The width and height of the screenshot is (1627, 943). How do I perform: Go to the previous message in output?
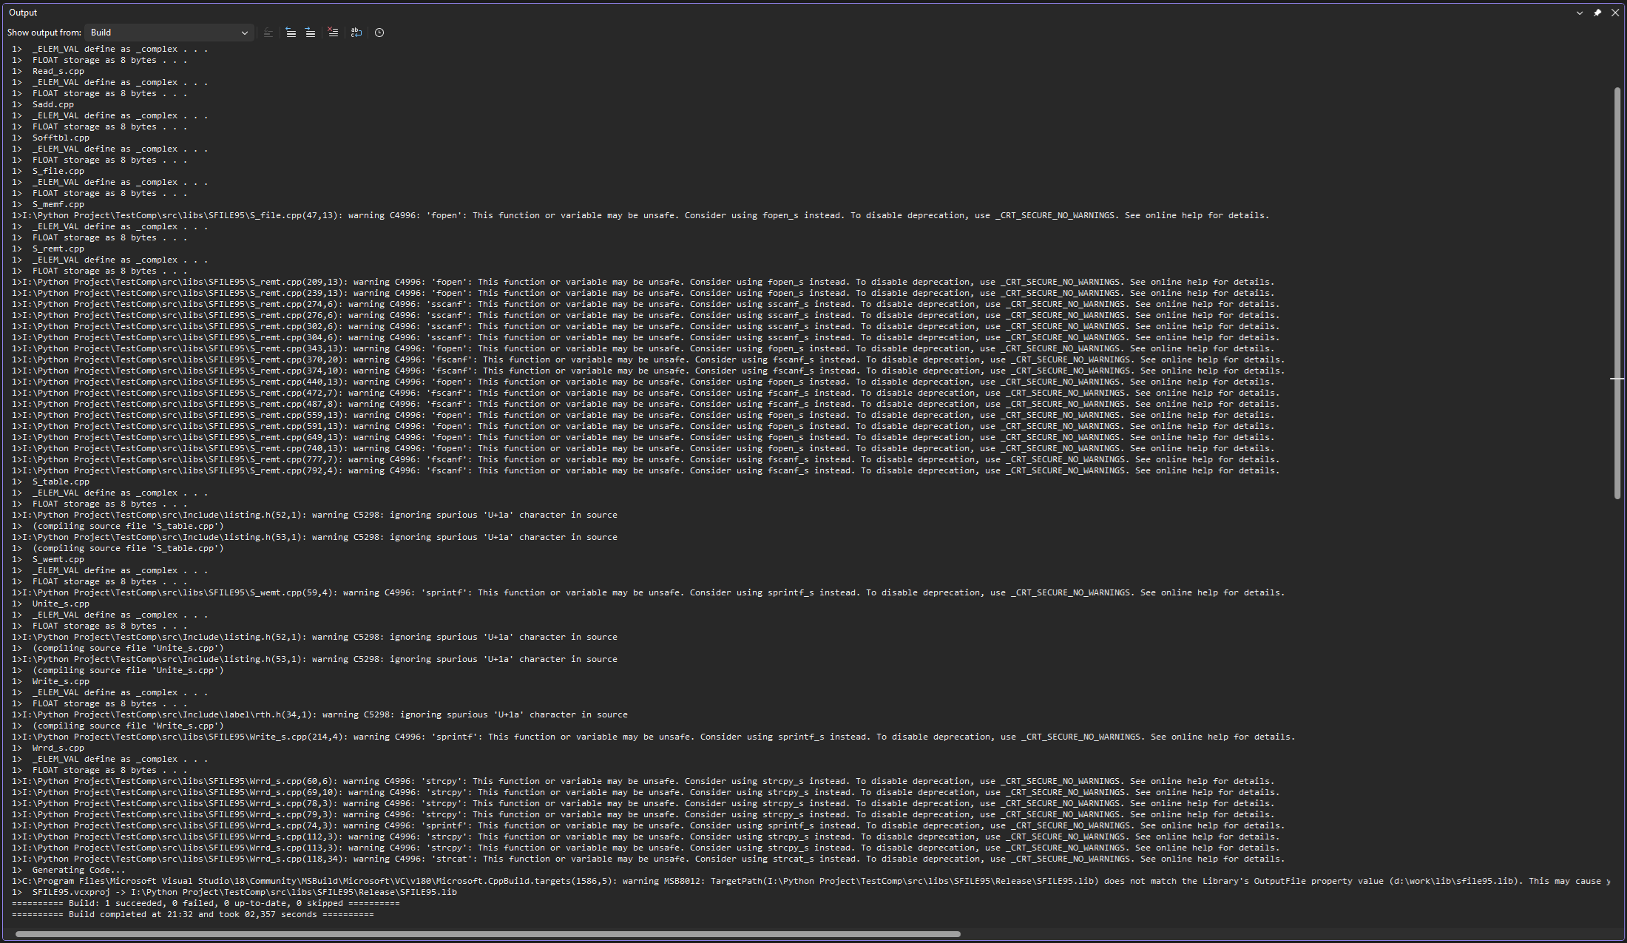[x=291, y=33]
